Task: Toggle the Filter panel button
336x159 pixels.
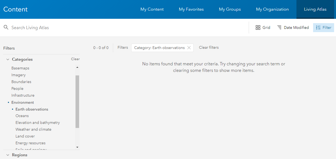Action: point(323,27)
